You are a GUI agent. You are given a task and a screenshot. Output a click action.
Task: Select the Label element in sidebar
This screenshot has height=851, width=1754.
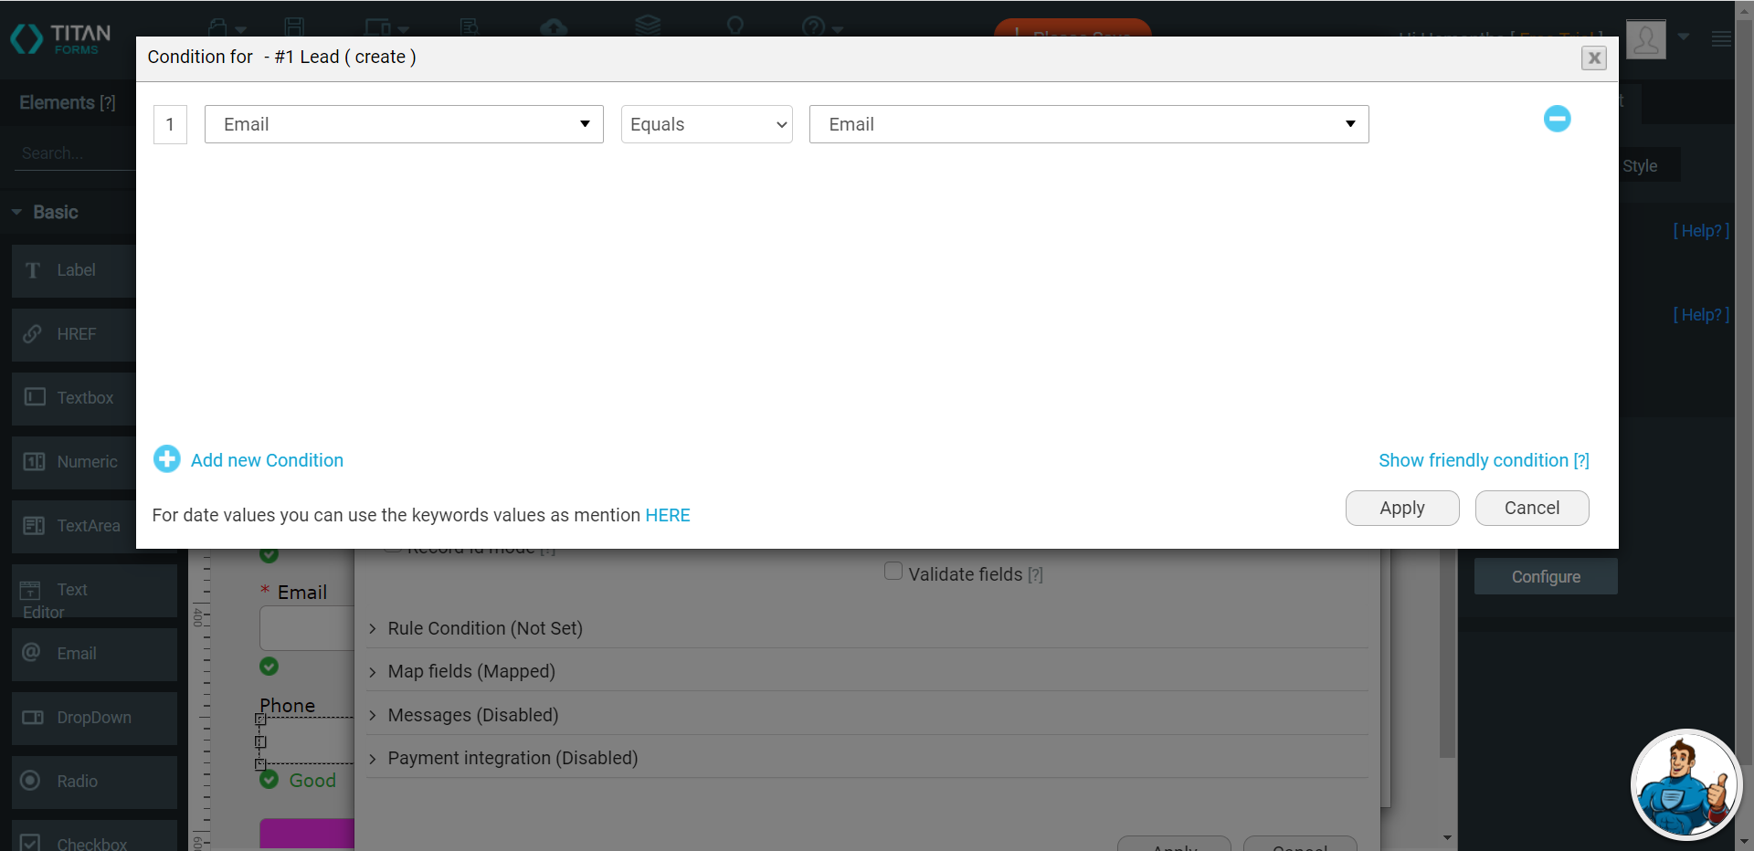pos(75,270)
